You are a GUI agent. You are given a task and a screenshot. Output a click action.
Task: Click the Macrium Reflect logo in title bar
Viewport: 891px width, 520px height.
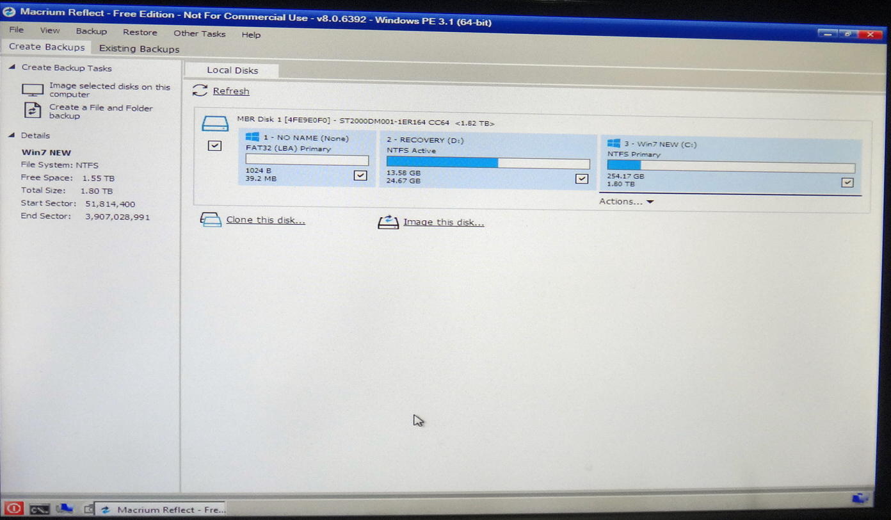click(9, 12)
